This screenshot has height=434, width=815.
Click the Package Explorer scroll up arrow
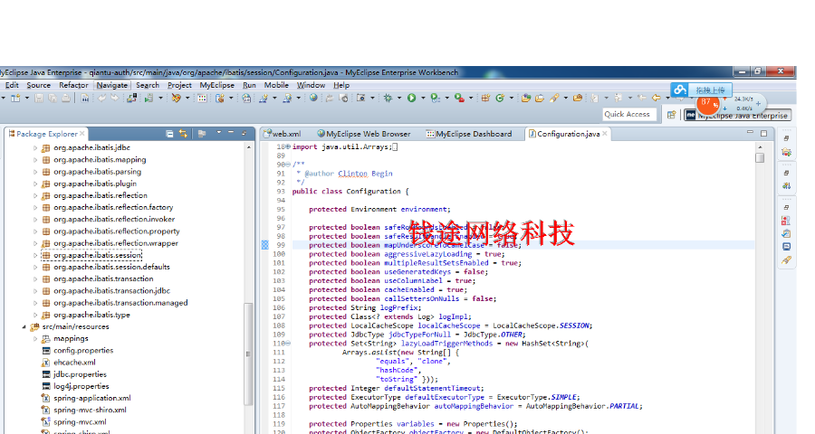249,147
